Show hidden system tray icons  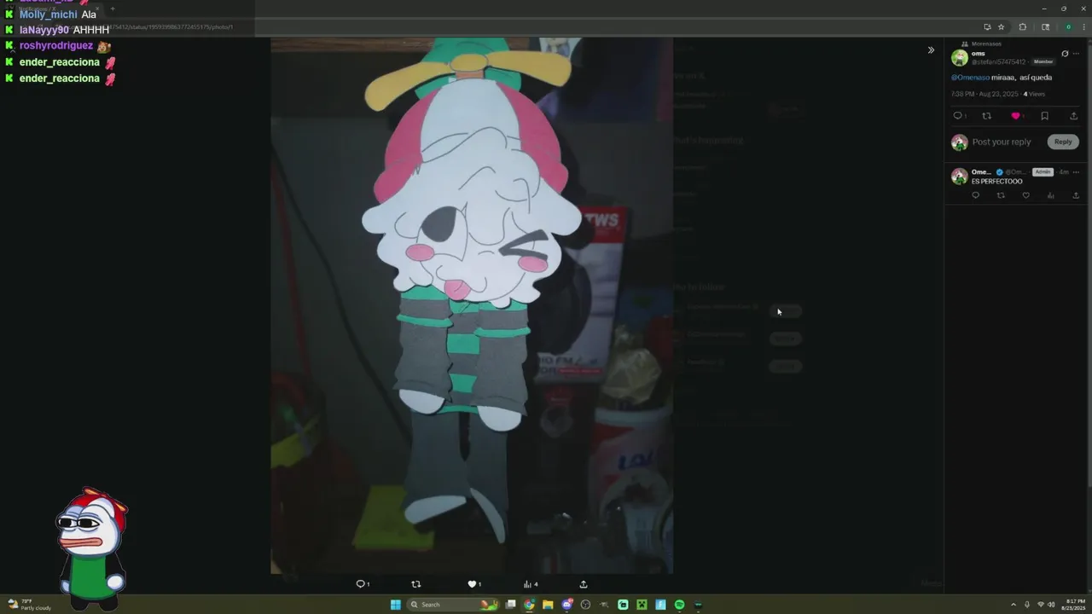point(1014,605)
